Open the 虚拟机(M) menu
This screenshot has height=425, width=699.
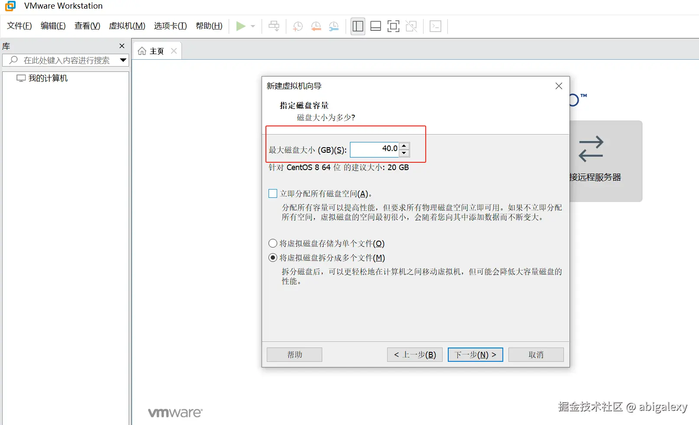(126, 26)
